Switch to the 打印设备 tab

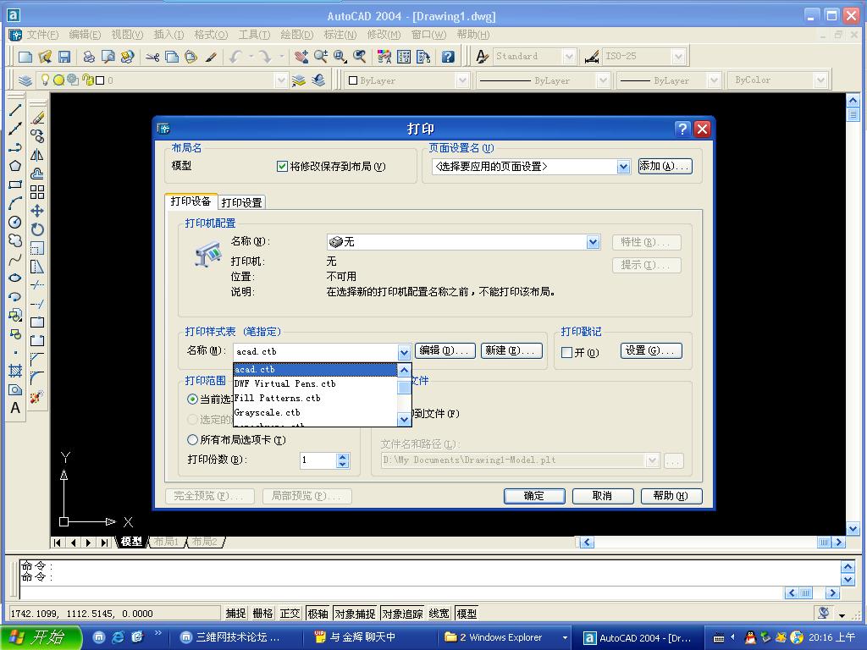(x=191, y=201)
